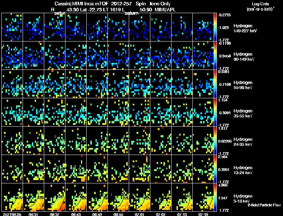Click the -0.2735 color scale value
Screen dimensions: 283x216
[x=224, y=15]
